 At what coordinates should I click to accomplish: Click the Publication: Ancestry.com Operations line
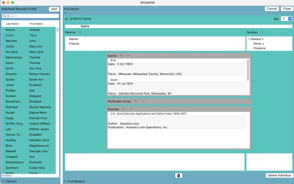tap(138, 127)
